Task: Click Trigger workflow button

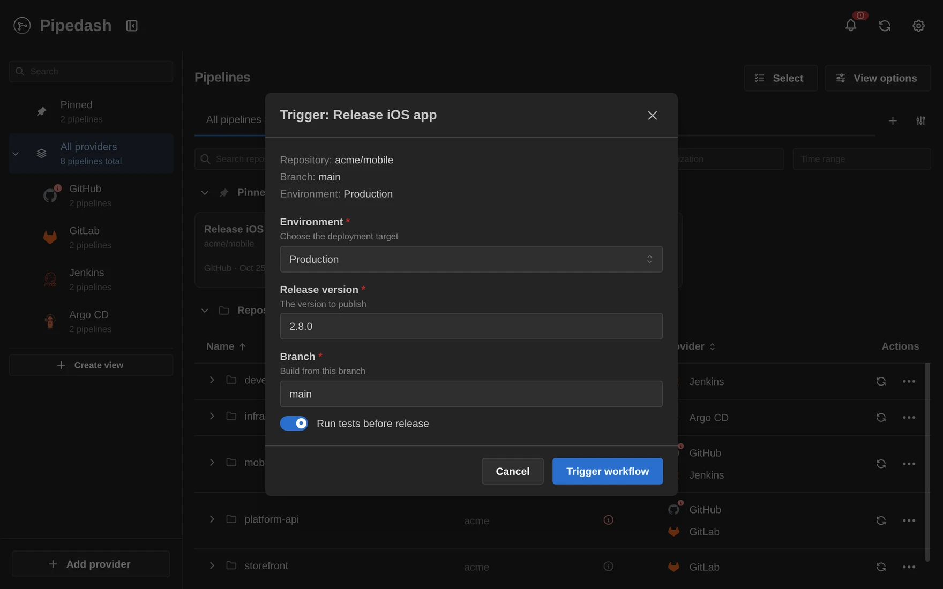Action: click(608, 471)
